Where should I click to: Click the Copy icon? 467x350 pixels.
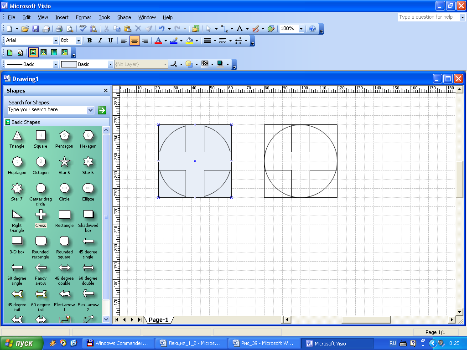(x=117, y=29)
